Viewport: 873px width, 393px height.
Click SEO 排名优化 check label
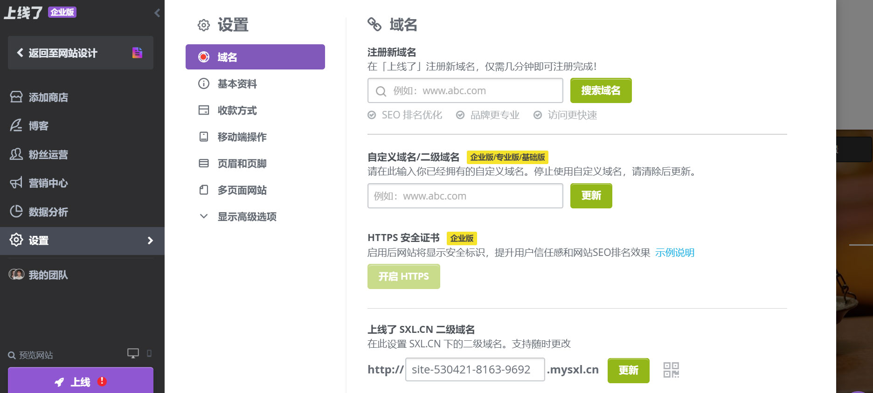point(405,115)
